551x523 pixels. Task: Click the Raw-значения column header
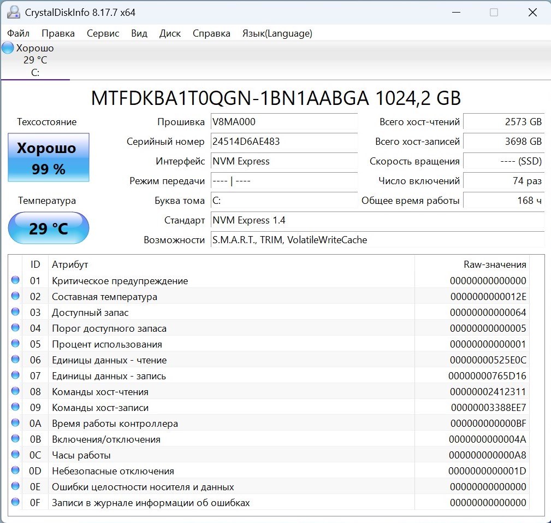(494, 265)
